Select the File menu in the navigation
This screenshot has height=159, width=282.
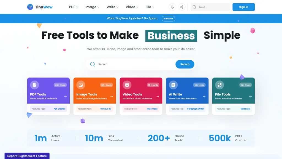(x=149, y=7)
